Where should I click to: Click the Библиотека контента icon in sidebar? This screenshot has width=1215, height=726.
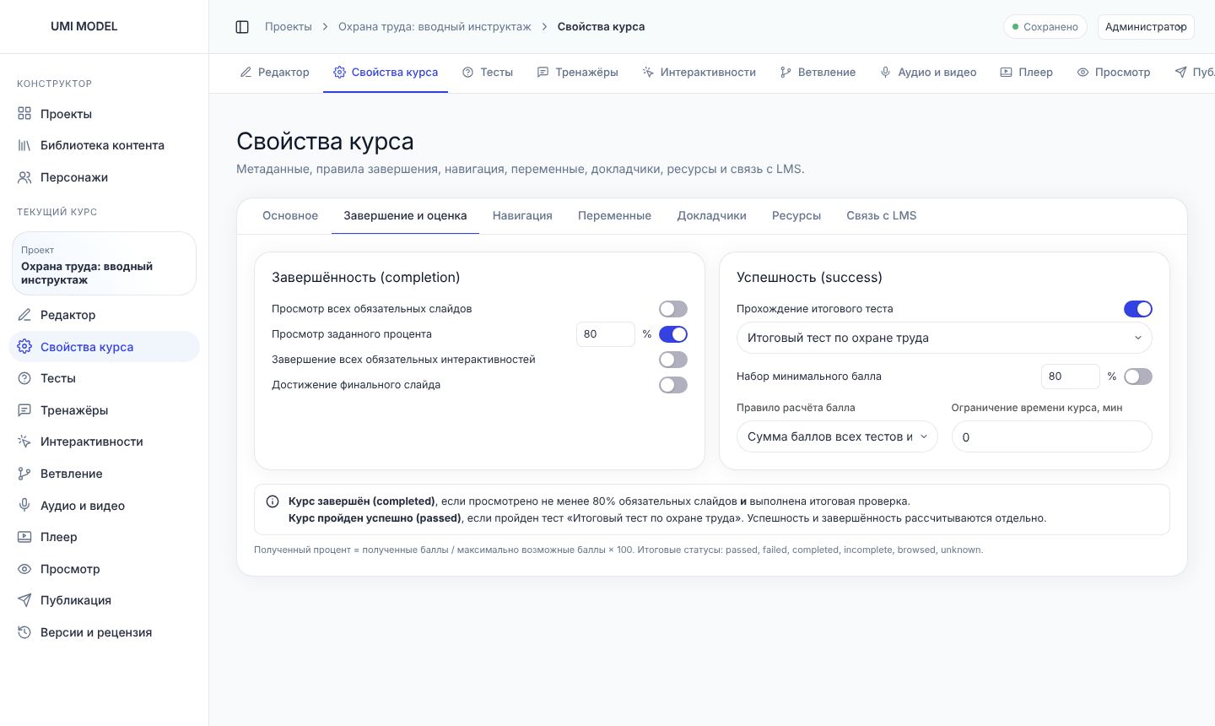24,145
